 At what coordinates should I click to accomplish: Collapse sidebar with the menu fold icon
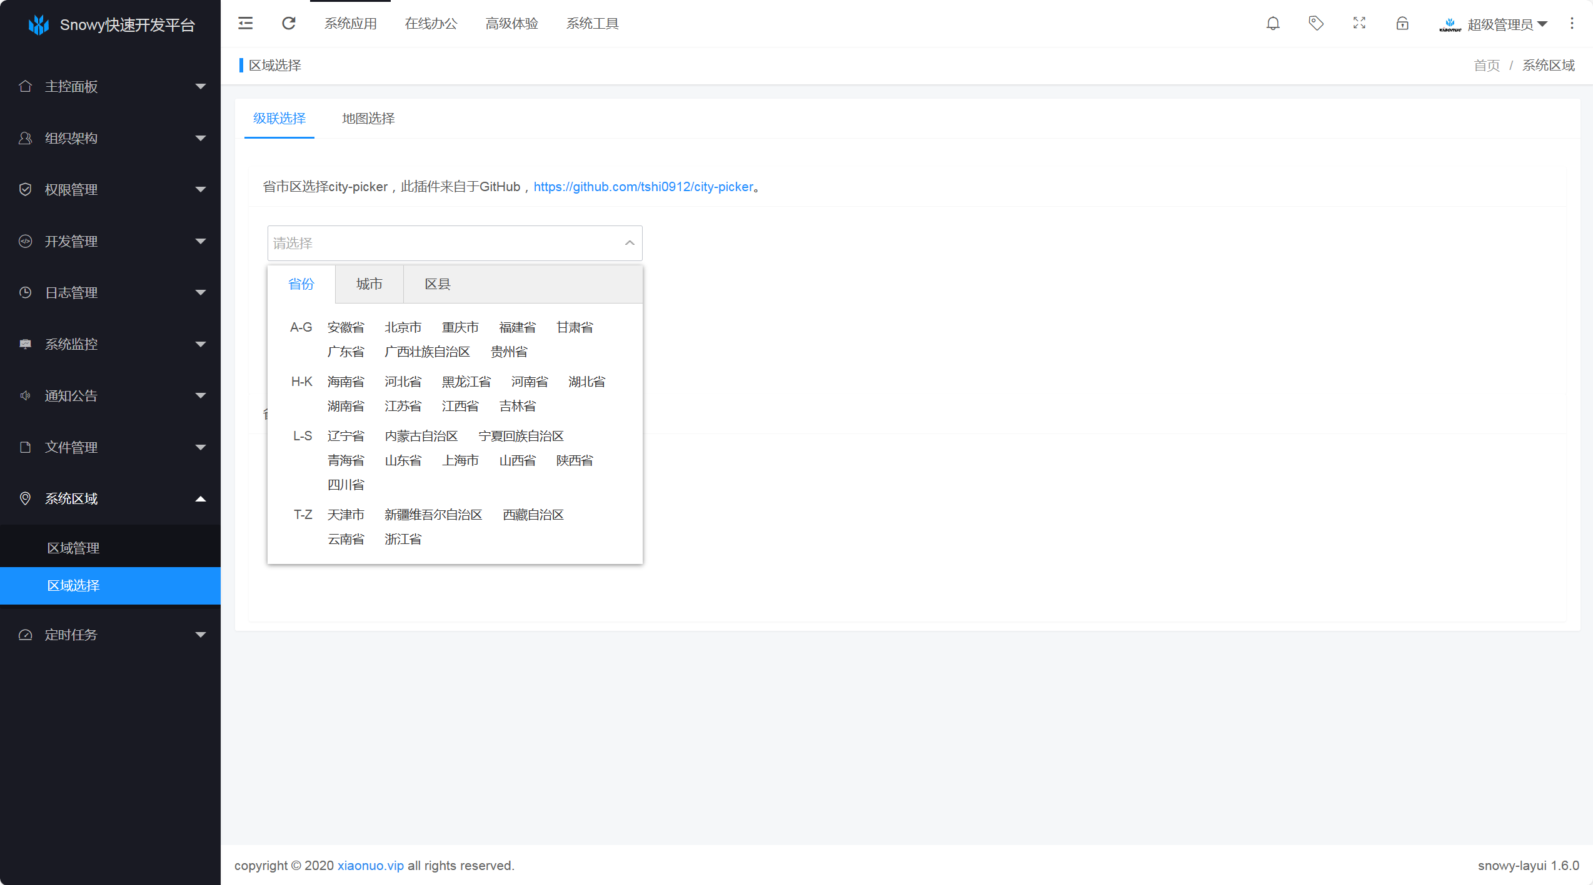(x=246, y=24)
